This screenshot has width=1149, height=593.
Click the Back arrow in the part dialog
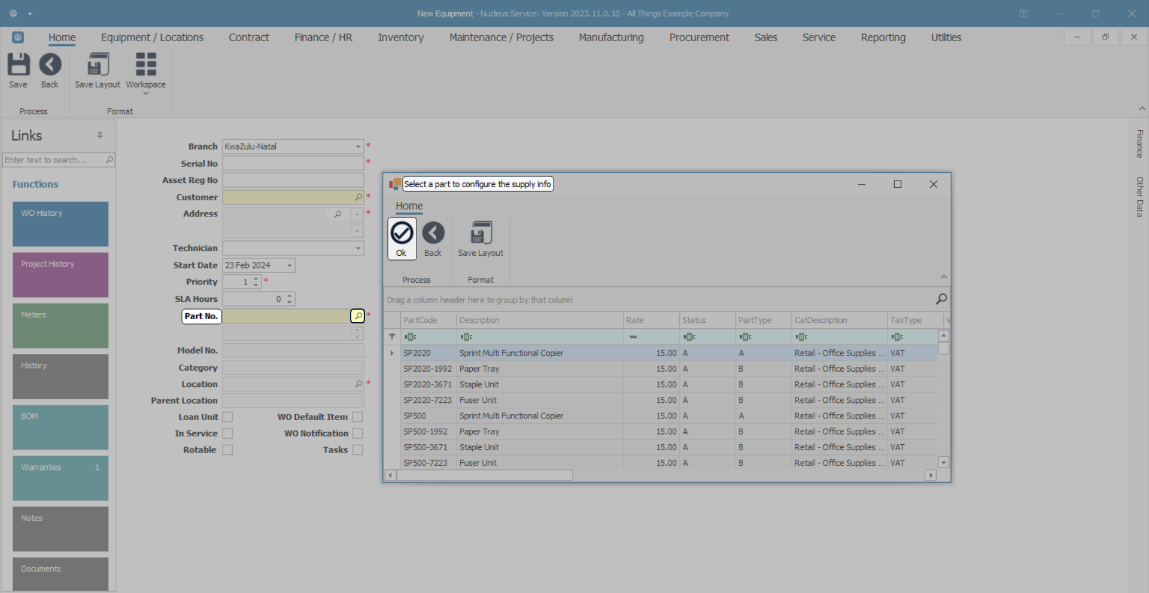point(433,233)
